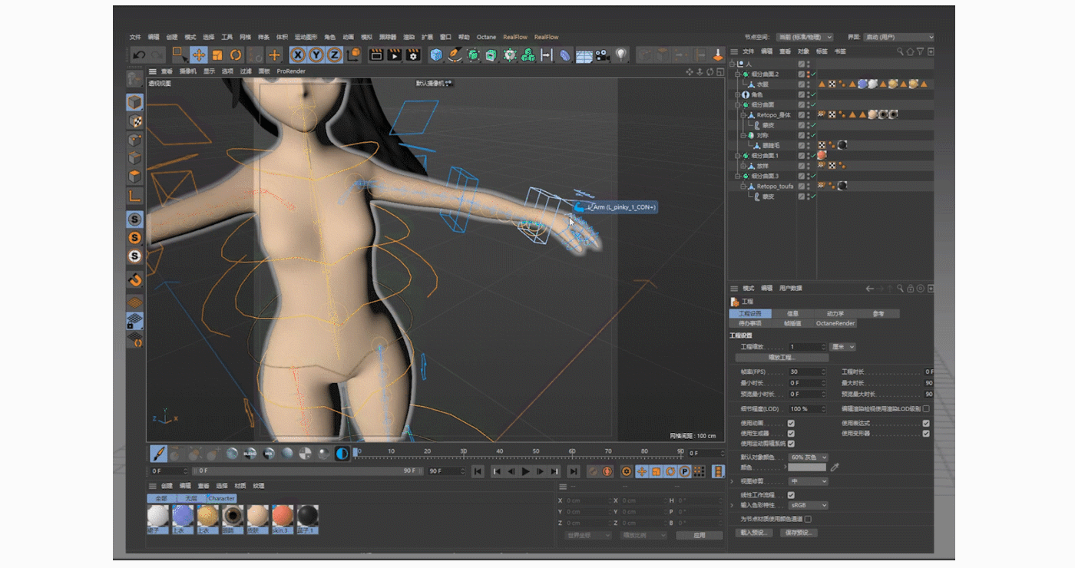Click the brush icon in the material toolbar
Image resolution: width=1075 pixels, height=568 pixels.
[x=158, y=454]
